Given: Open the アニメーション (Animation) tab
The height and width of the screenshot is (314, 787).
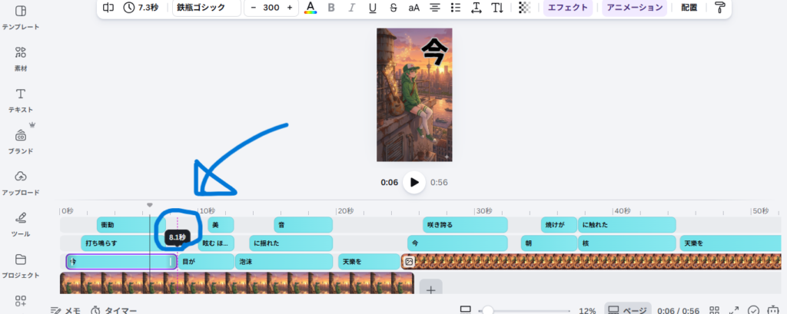Looking at the screenshot, I should click(633, 8).
